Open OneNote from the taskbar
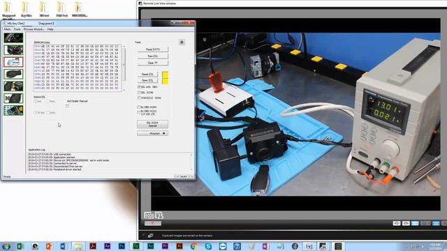Viewport: 447px width, 251px height. [266, 246]
